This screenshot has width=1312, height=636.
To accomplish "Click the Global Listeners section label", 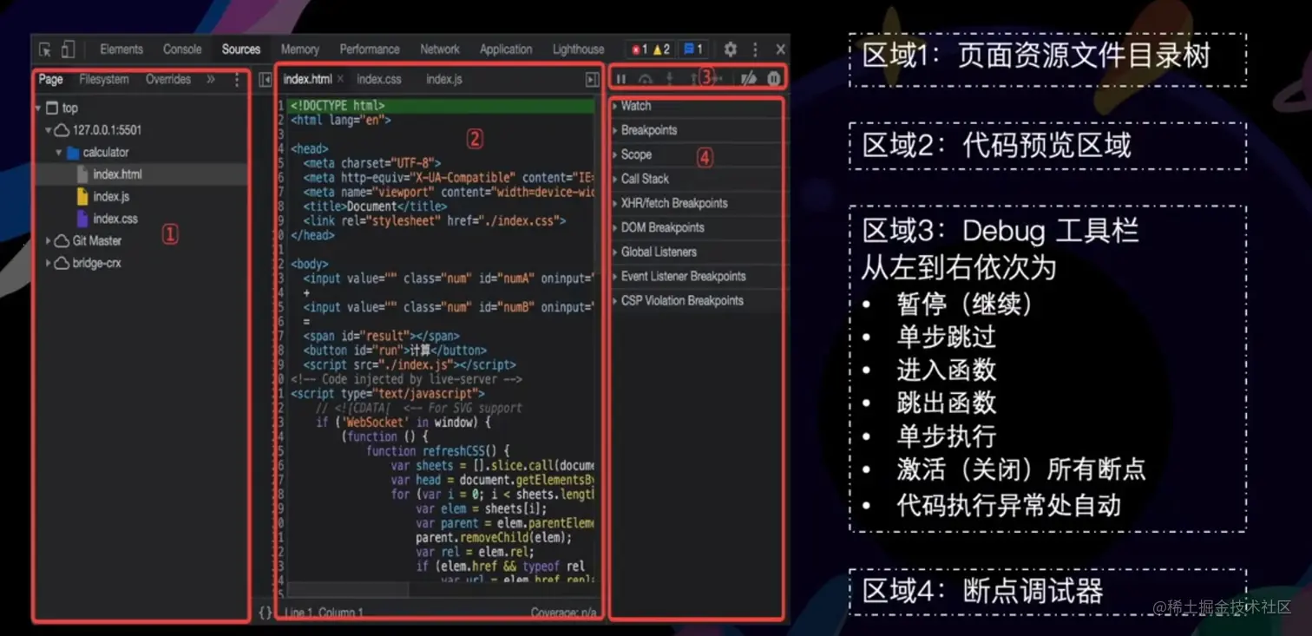I will coord(659,252).
